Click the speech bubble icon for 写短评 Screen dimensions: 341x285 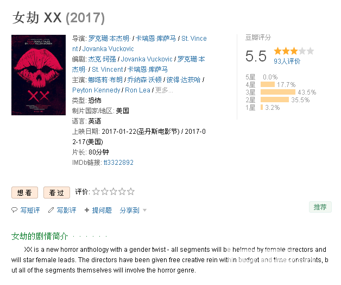point(14,210)
